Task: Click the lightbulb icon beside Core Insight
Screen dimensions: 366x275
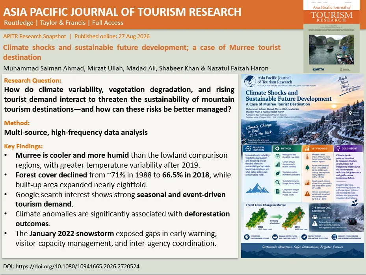Action: coord(338,148)
